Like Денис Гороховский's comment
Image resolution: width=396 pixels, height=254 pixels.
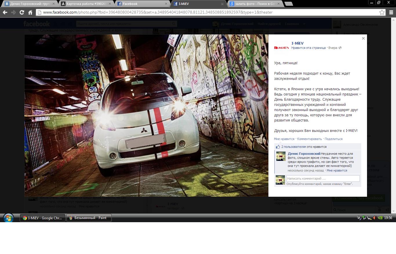337,170
